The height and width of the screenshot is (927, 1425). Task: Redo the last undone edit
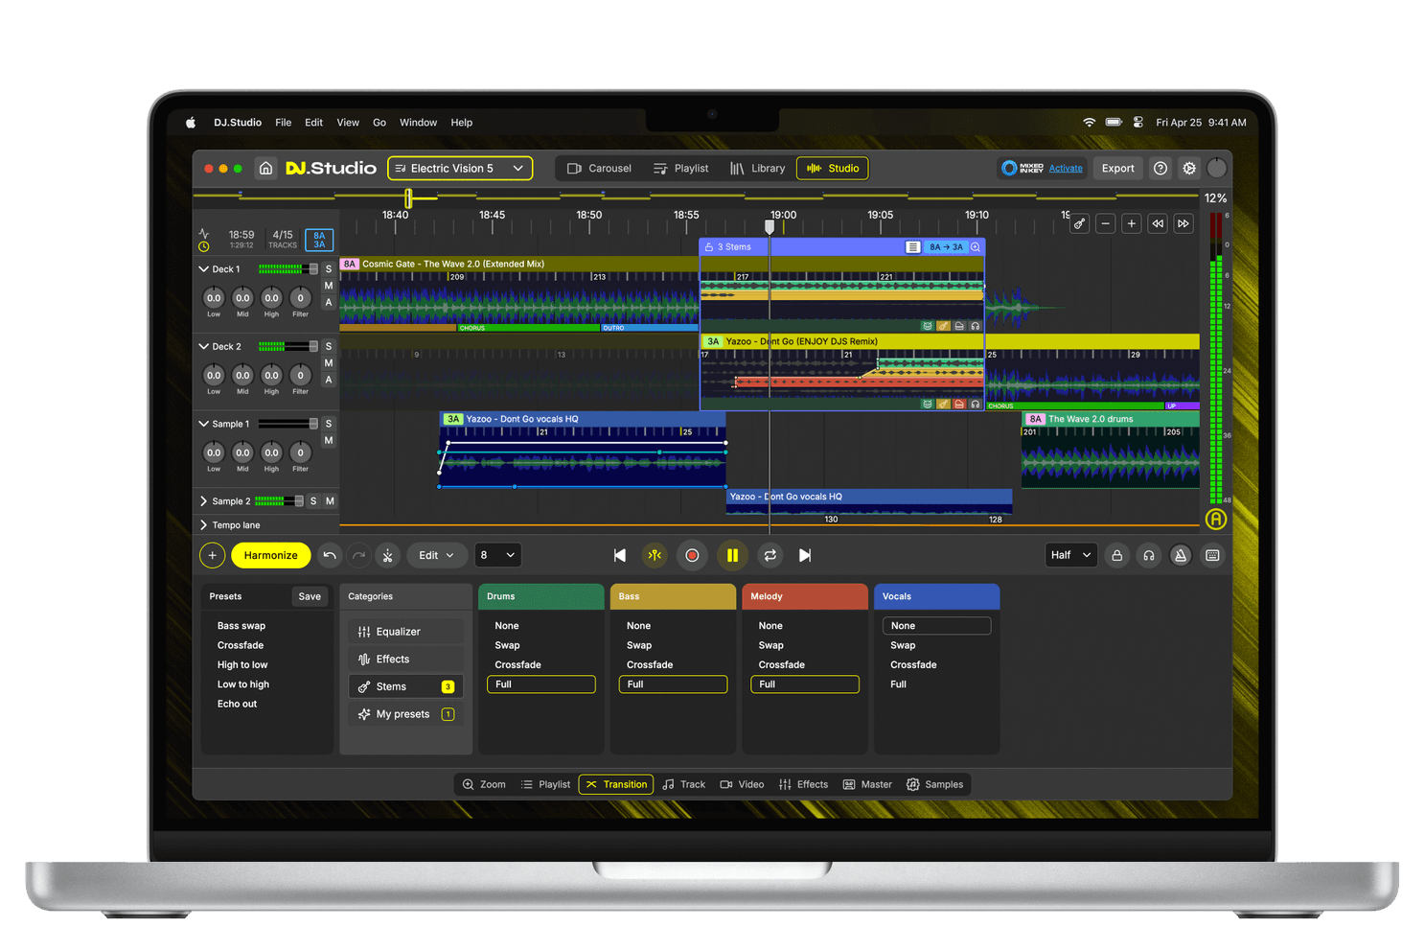358,555
